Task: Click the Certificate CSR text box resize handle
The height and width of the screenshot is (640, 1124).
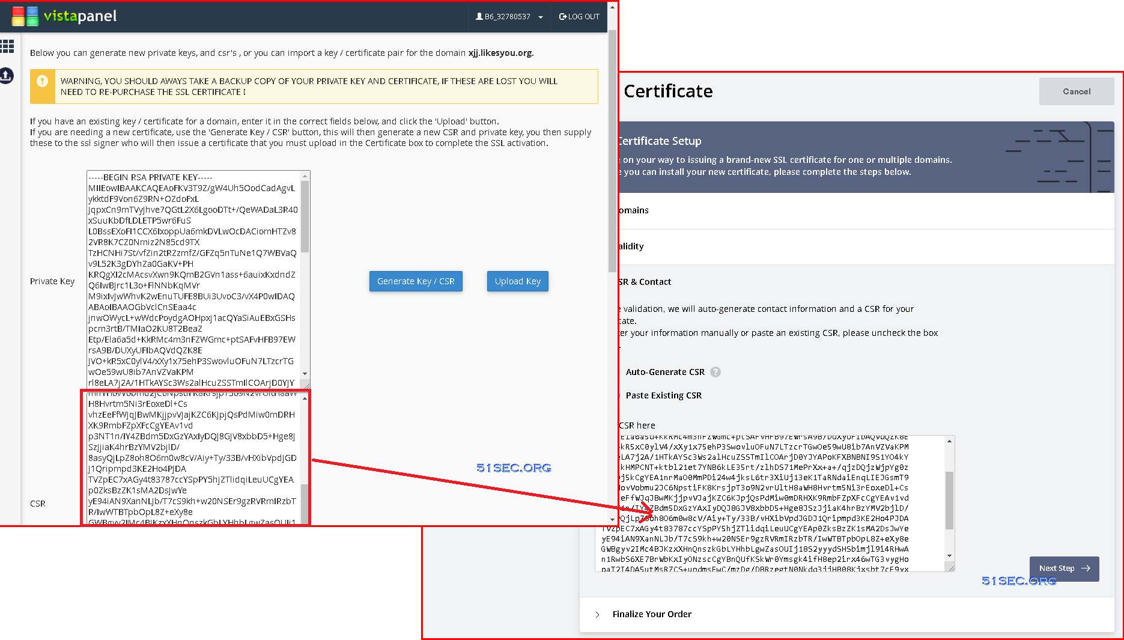Action: [x=951, y=568]
